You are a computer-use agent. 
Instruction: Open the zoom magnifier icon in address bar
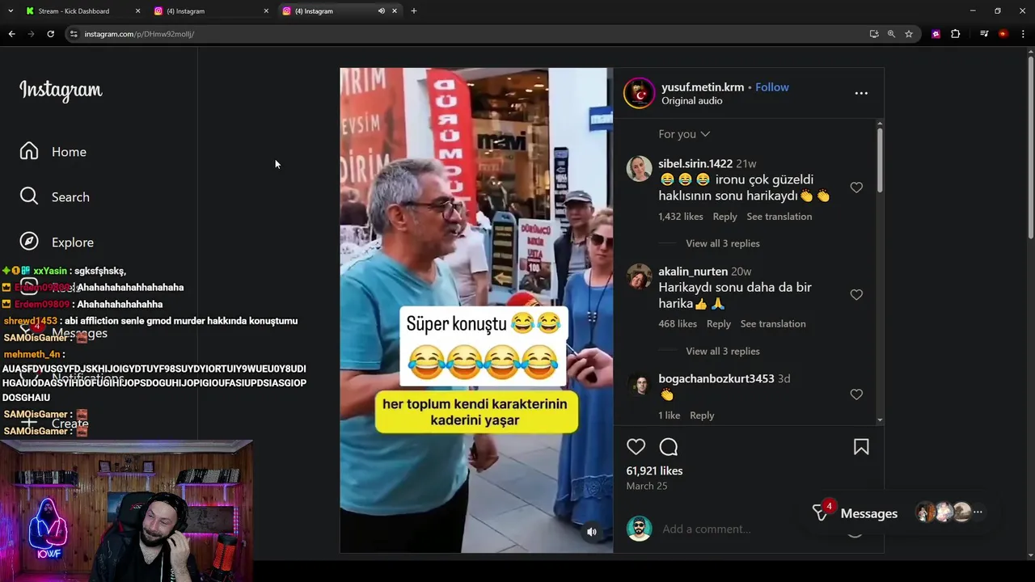(x=891, y=34)
